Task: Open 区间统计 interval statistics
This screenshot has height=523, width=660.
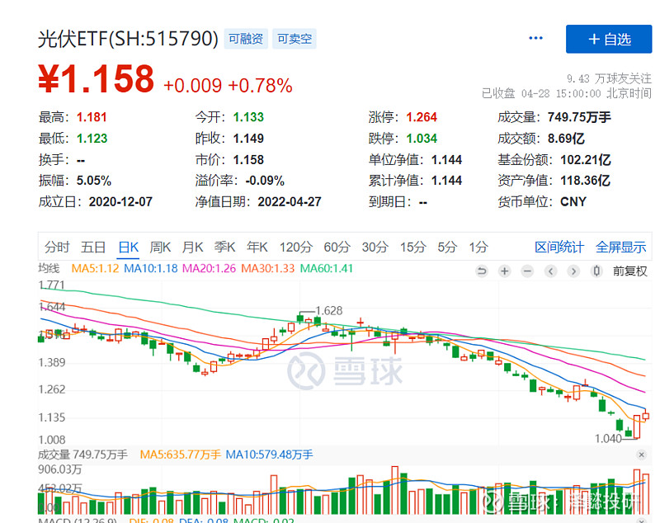Action: pos(559,247)
